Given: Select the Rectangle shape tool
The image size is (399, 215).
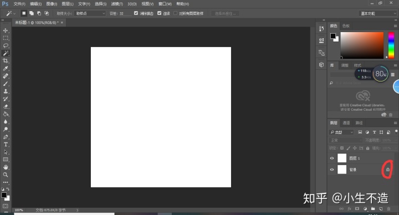Looking at the screenshot, I should [6, 160].
